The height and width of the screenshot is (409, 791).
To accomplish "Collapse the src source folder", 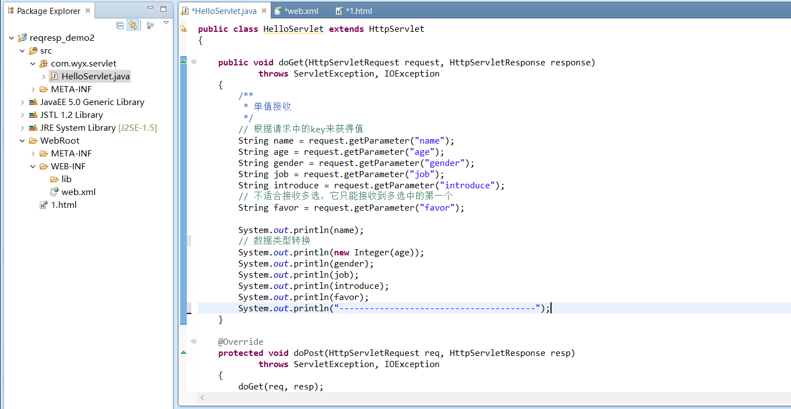I will pos(22,51).
